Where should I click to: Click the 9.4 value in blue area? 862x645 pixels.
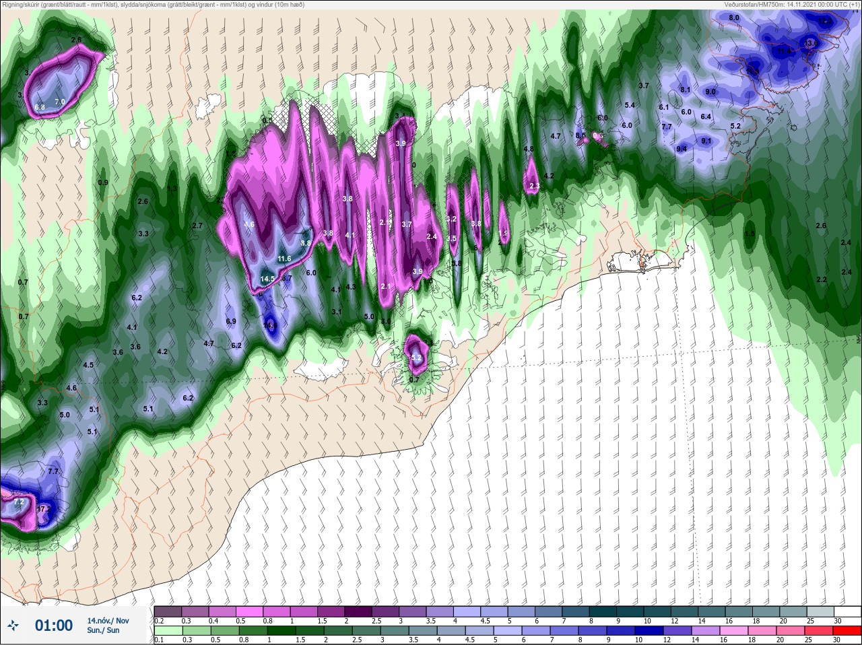(682, 149)
